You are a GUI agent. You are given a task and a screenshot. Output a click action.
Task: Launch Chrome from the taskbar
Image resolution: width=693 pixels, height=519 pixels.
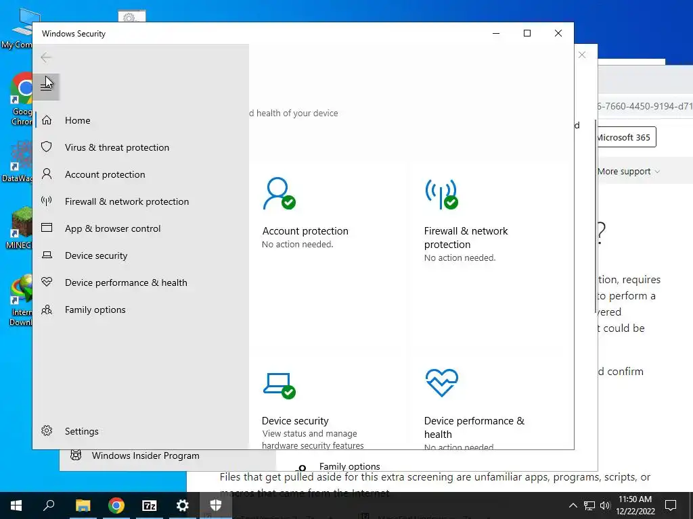pyautogui.click(x=116, y=505)
